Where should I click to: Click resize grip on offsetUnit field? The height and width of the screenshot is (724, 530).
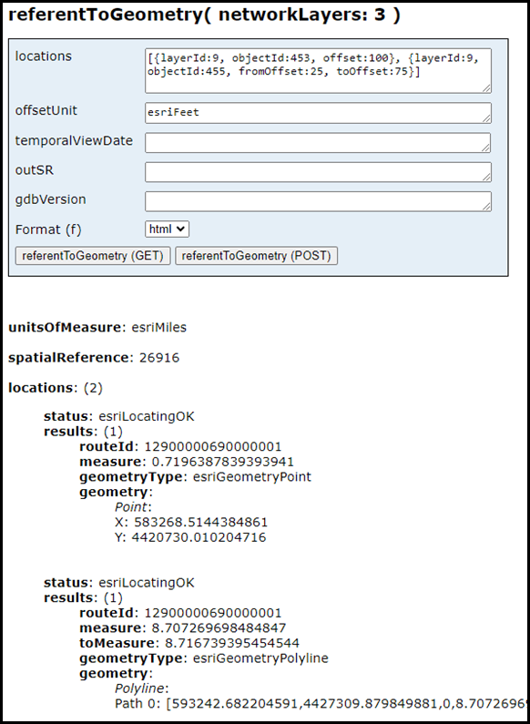point(486,119)
